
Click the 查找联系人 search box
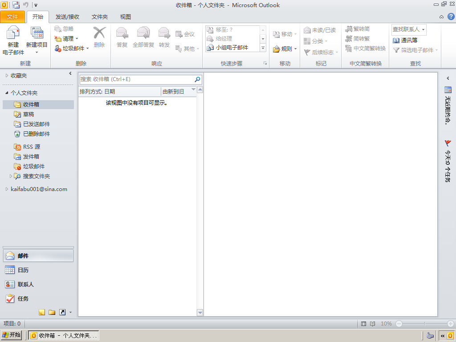(409, 29)
